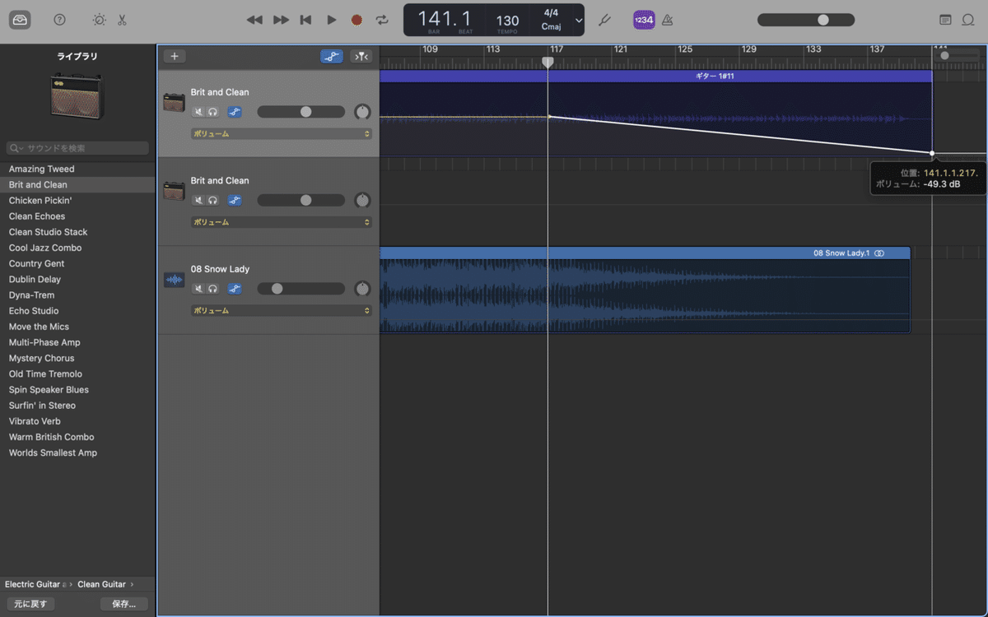Click pan knob on first Brit and Clean track
Viewport: 988px width, 617px height.
pos(362,112)
